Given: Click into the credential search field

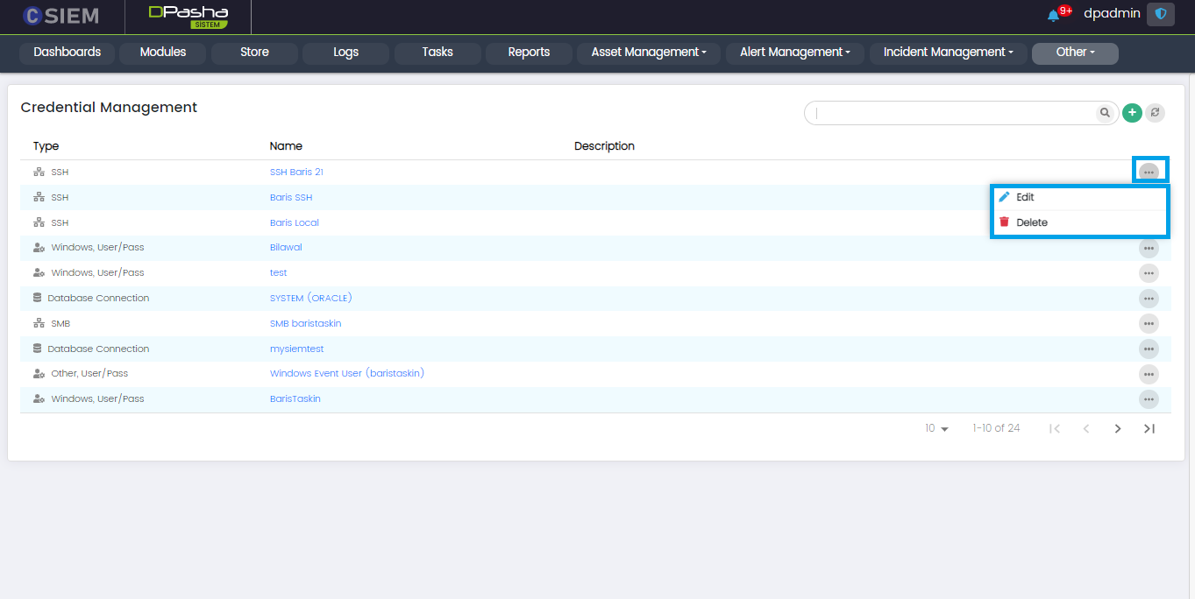Looking at the screenshot, I should coord(951,113).
